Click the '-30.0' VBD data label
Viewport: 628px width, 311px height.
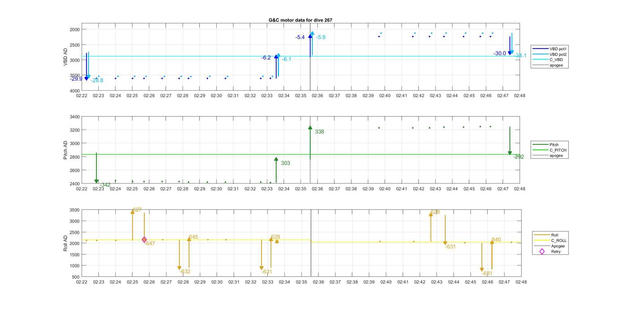pyautogui.click(x=500, y=53)
